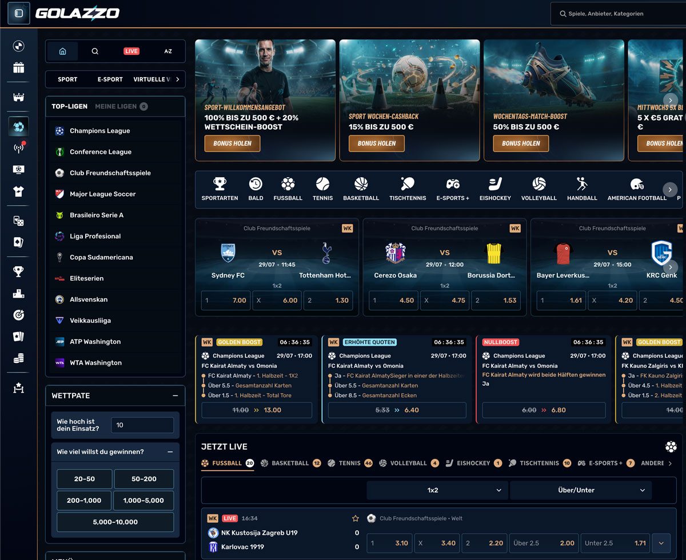Toggle the sidebar panel icon beside the logo
Viewport: 686px width, 560px height.
[19, 13]
